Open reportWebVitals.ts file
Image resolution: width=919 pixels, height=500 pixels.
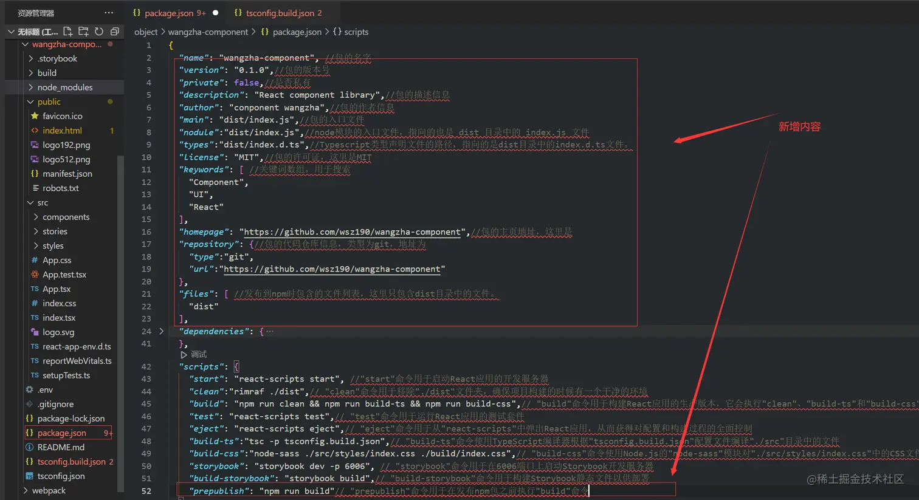(77, 361)
